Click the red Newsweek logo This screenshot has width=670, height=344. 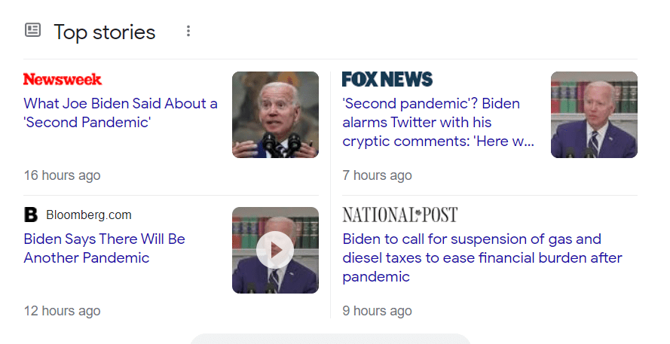tap(63, 79)
